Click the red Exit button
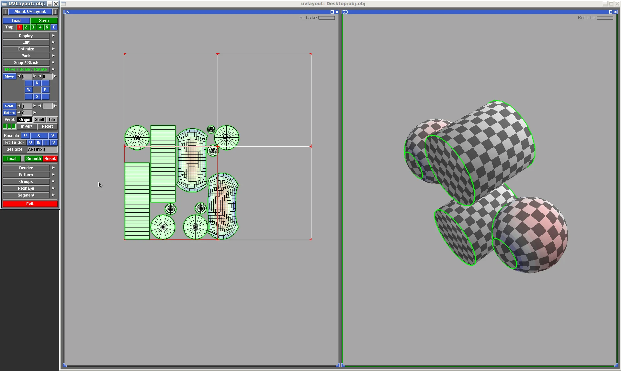The image size is (621, 371). tap(30, 204)
